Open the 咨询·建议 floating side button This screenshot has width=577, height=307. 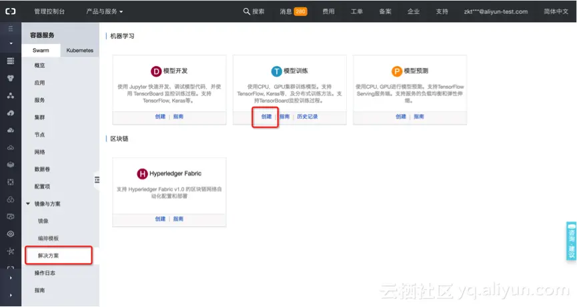tap(571, 241)
